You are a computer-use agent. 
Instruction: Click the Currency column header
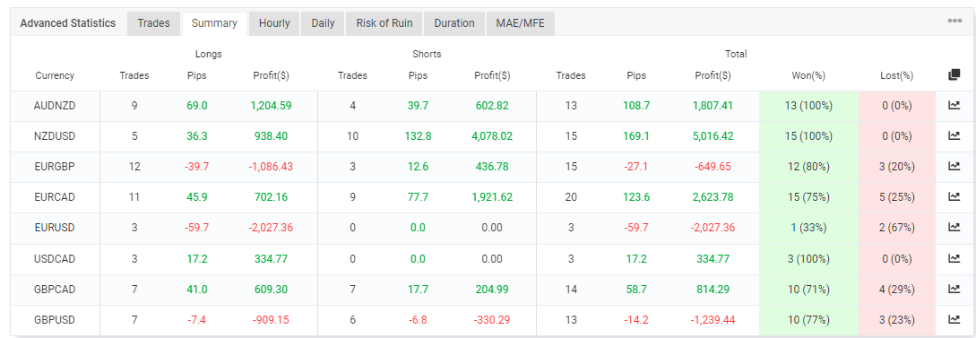55,76
